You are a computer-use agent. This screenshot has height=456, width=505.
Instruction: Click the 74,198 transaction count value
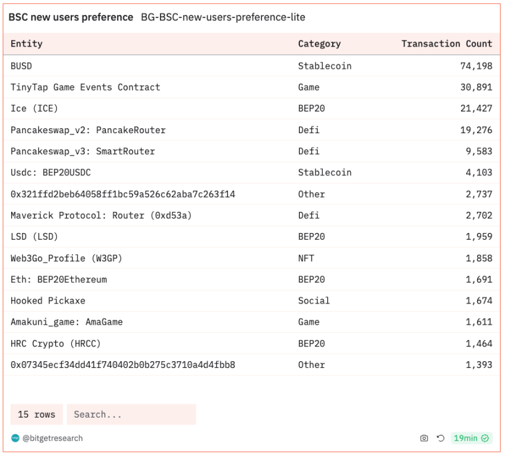point(476,66)
